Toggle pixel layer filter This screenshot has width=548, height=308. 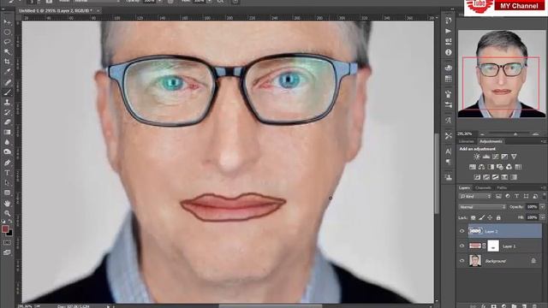click(498, 196)
